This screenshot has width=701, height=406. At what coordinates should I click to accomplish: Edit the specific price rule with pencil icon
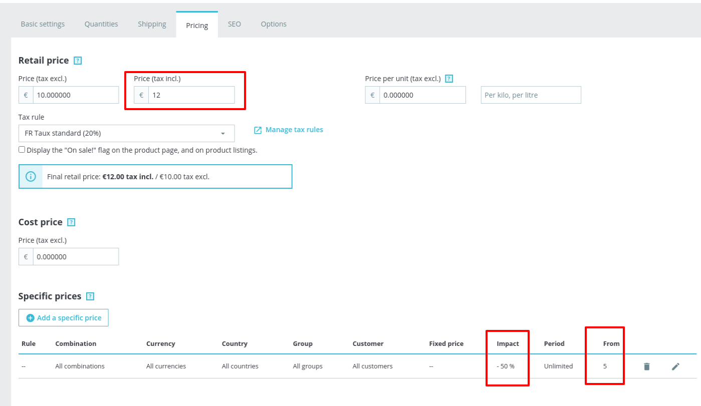click(x=675, y=366)
